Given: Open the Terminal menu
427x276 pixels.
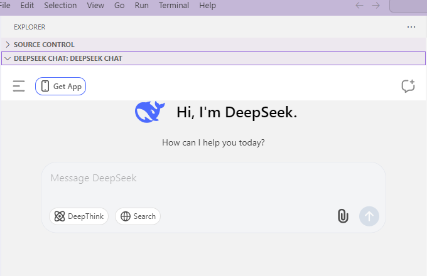Looking at the screenshot, I should 174,6.
